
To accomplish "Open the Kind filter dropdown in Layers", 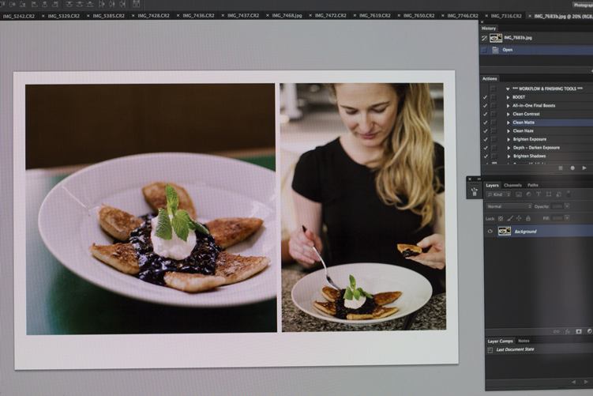I will (499, 194).
